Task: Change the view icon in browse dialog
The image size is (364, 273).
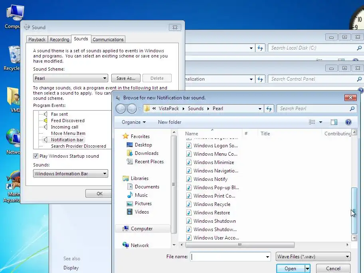Action: (312, 122)
